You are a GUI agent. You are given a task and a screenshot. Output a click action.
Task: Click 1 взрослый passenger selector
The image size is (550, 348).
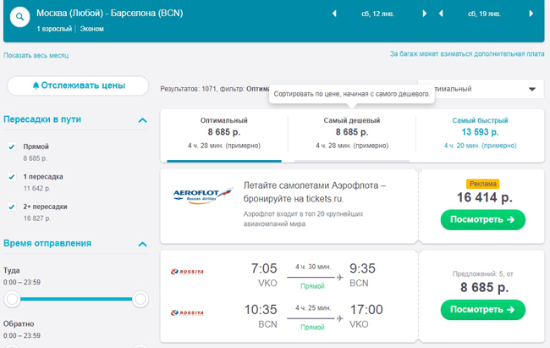pos(54,29)
